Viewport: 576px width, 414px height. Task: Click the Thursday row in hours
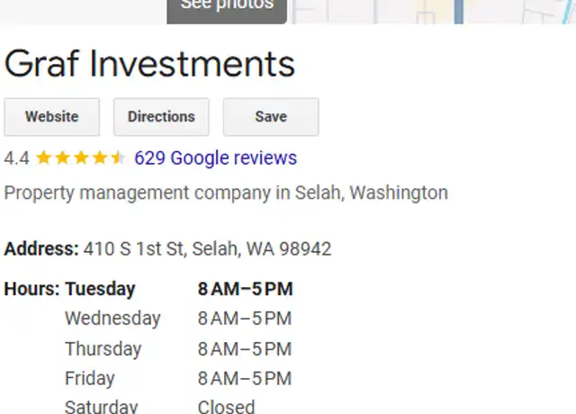click(x=178, y=349)
